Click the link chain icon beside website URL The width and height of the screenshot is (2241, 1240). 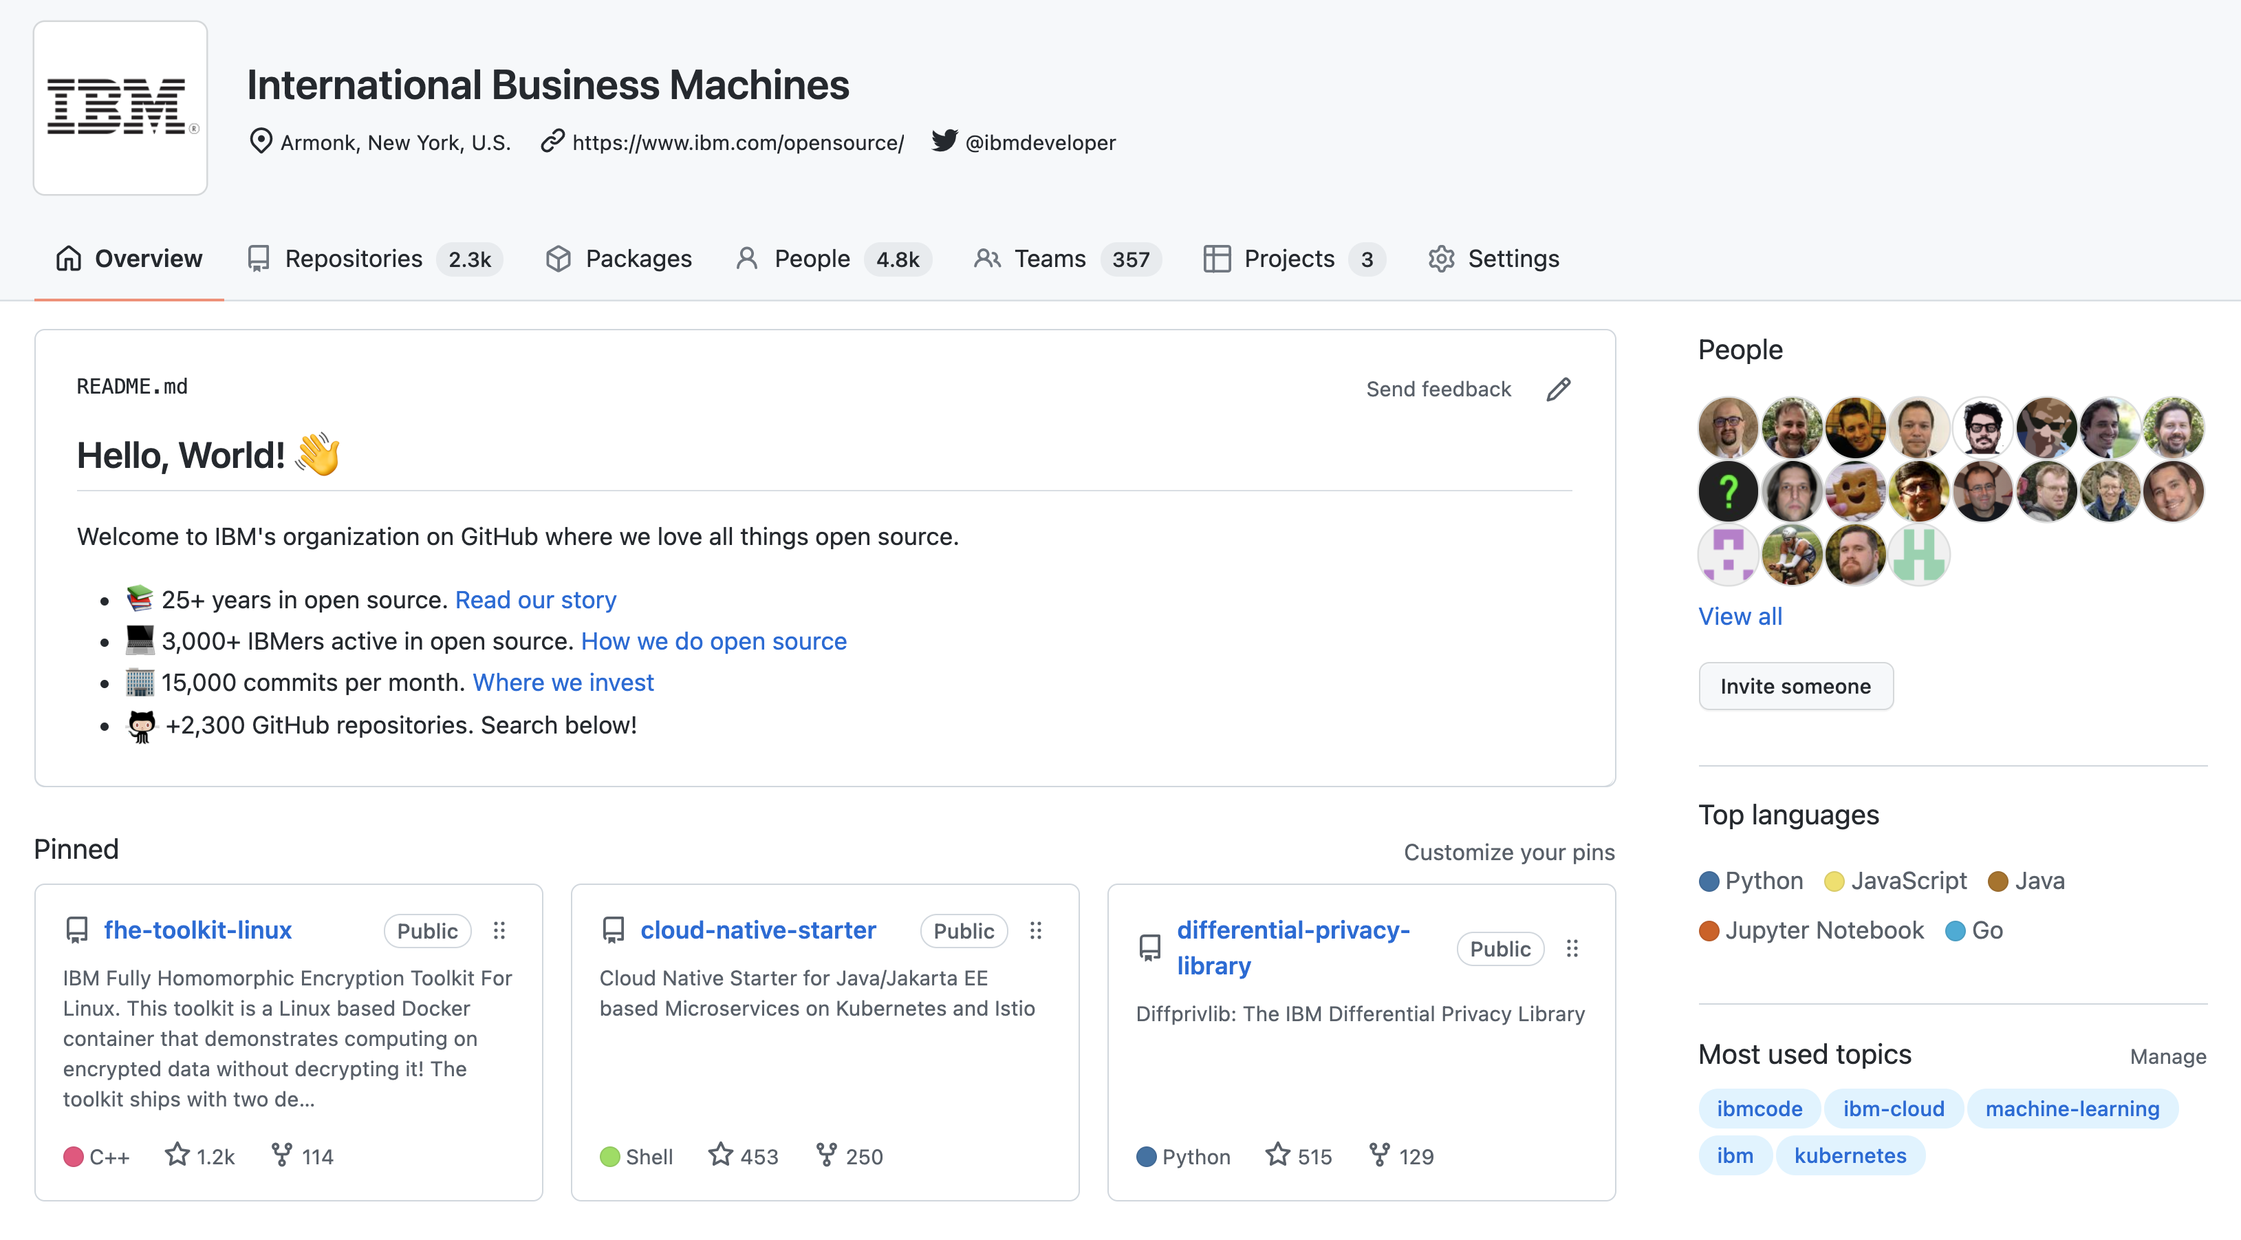tap(552, 142)
